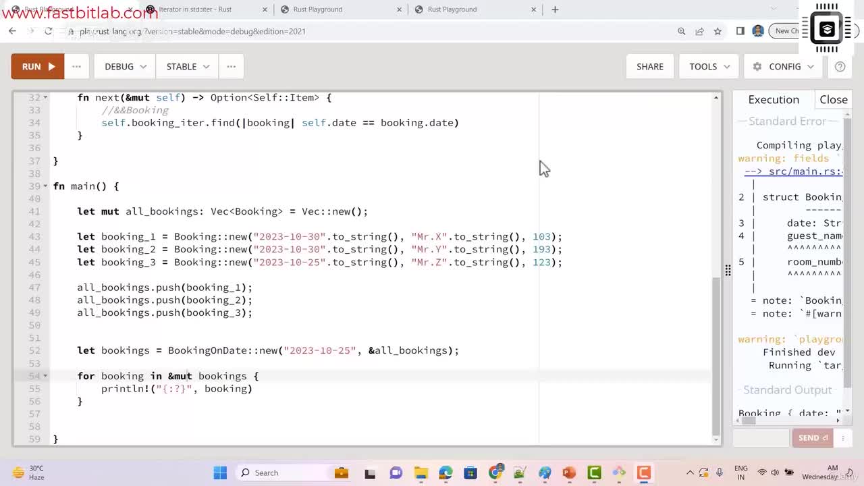Open the browser profile avatar
The height and width of the screenshot is (486, 864).
pyautogui.click(x=758, y=31)
